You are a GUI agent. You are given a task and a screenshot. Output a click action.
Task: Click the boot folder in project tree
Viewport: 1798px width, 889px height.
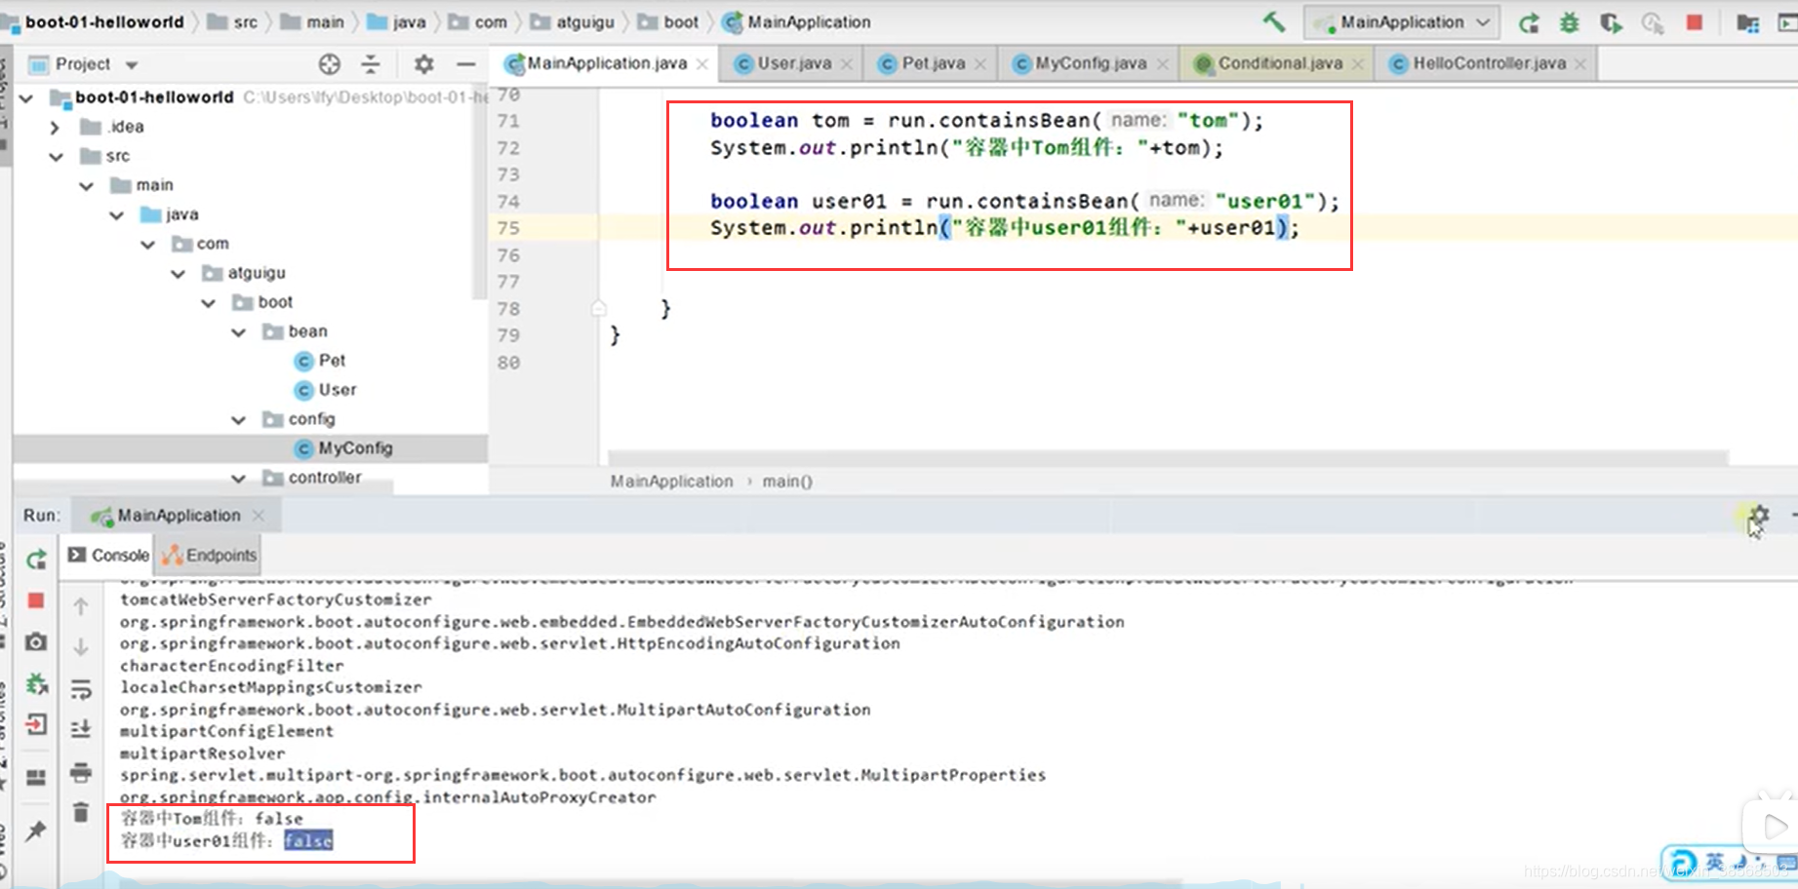262,302
